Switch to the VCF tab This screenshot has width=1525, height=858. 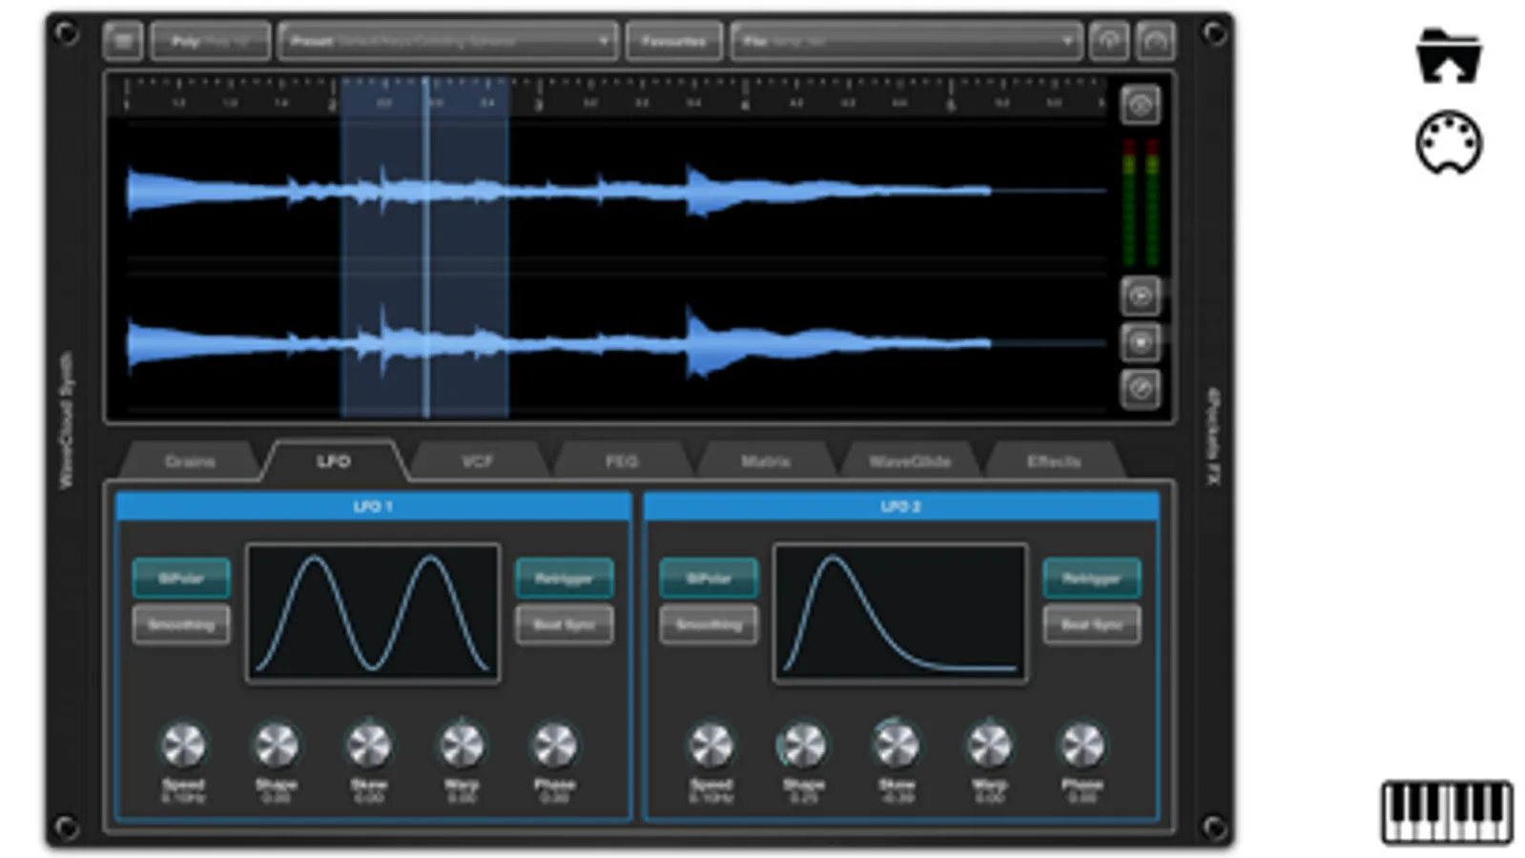(x=478, y=461)
